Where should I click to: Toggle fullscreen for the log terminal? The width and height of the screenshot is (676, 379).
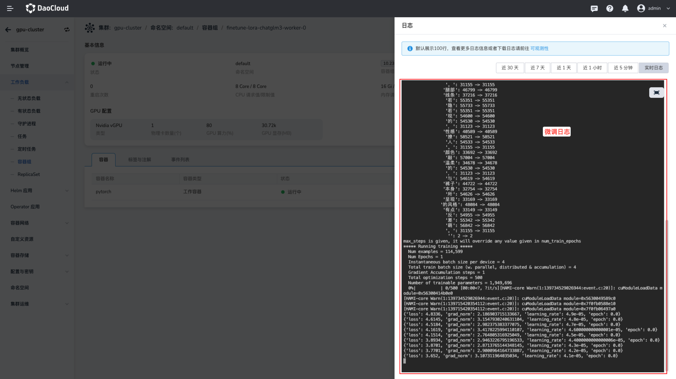[x=656, y=93]
